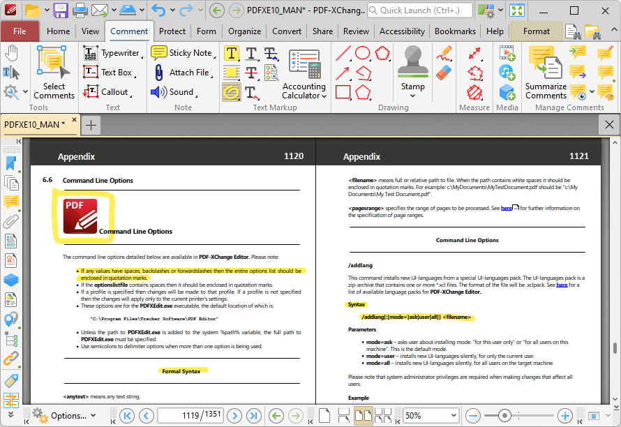Expand the tools settings gear dropdown
The image size is (621, 427).
(x=25, y=92)
